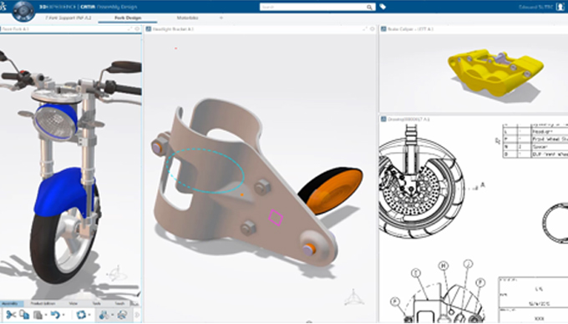568x324 pixels.
Task: Select the yellow brake caliper model
Action: pos(494,73)
